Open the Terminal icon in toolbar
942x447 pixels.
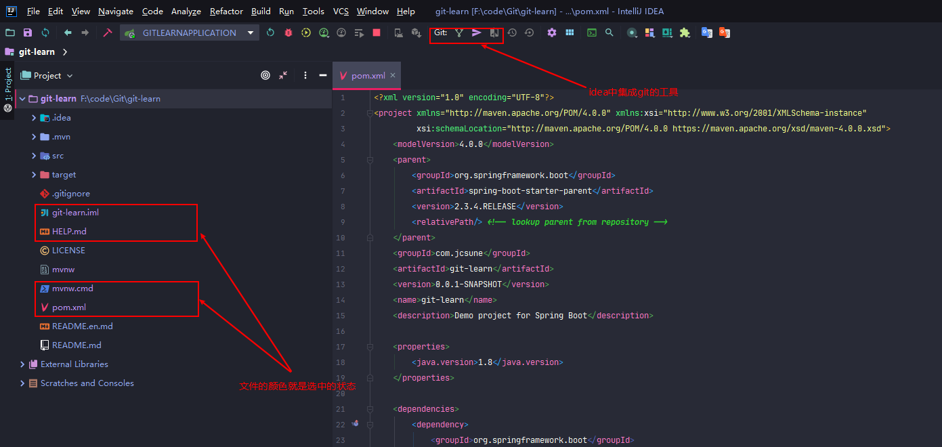click(x=592, y=33)
